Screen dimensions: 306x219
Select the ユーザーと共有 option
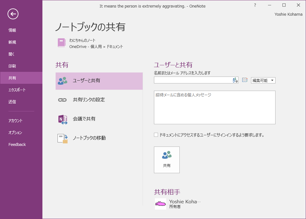[x=99, y=81]
